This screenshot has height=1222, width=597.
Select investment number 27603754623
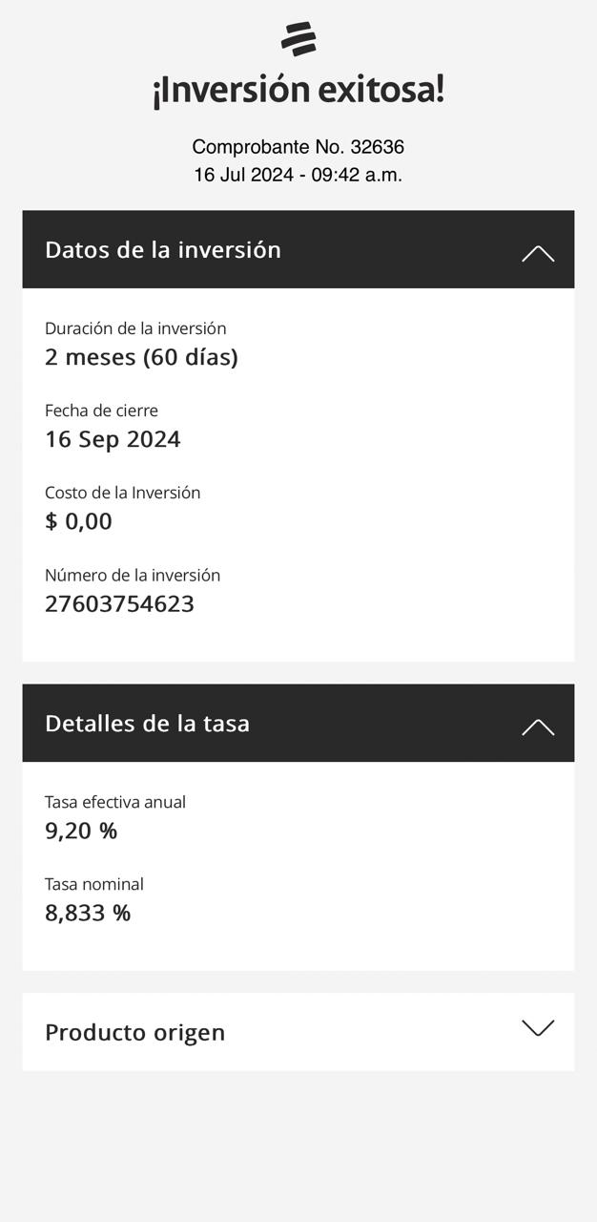[x=119, y=603]
